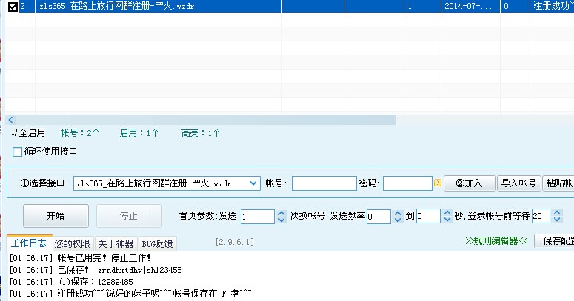Open the 规则编辑器 link
Viewport: 574px width, 301px height.
coord(496,241)
